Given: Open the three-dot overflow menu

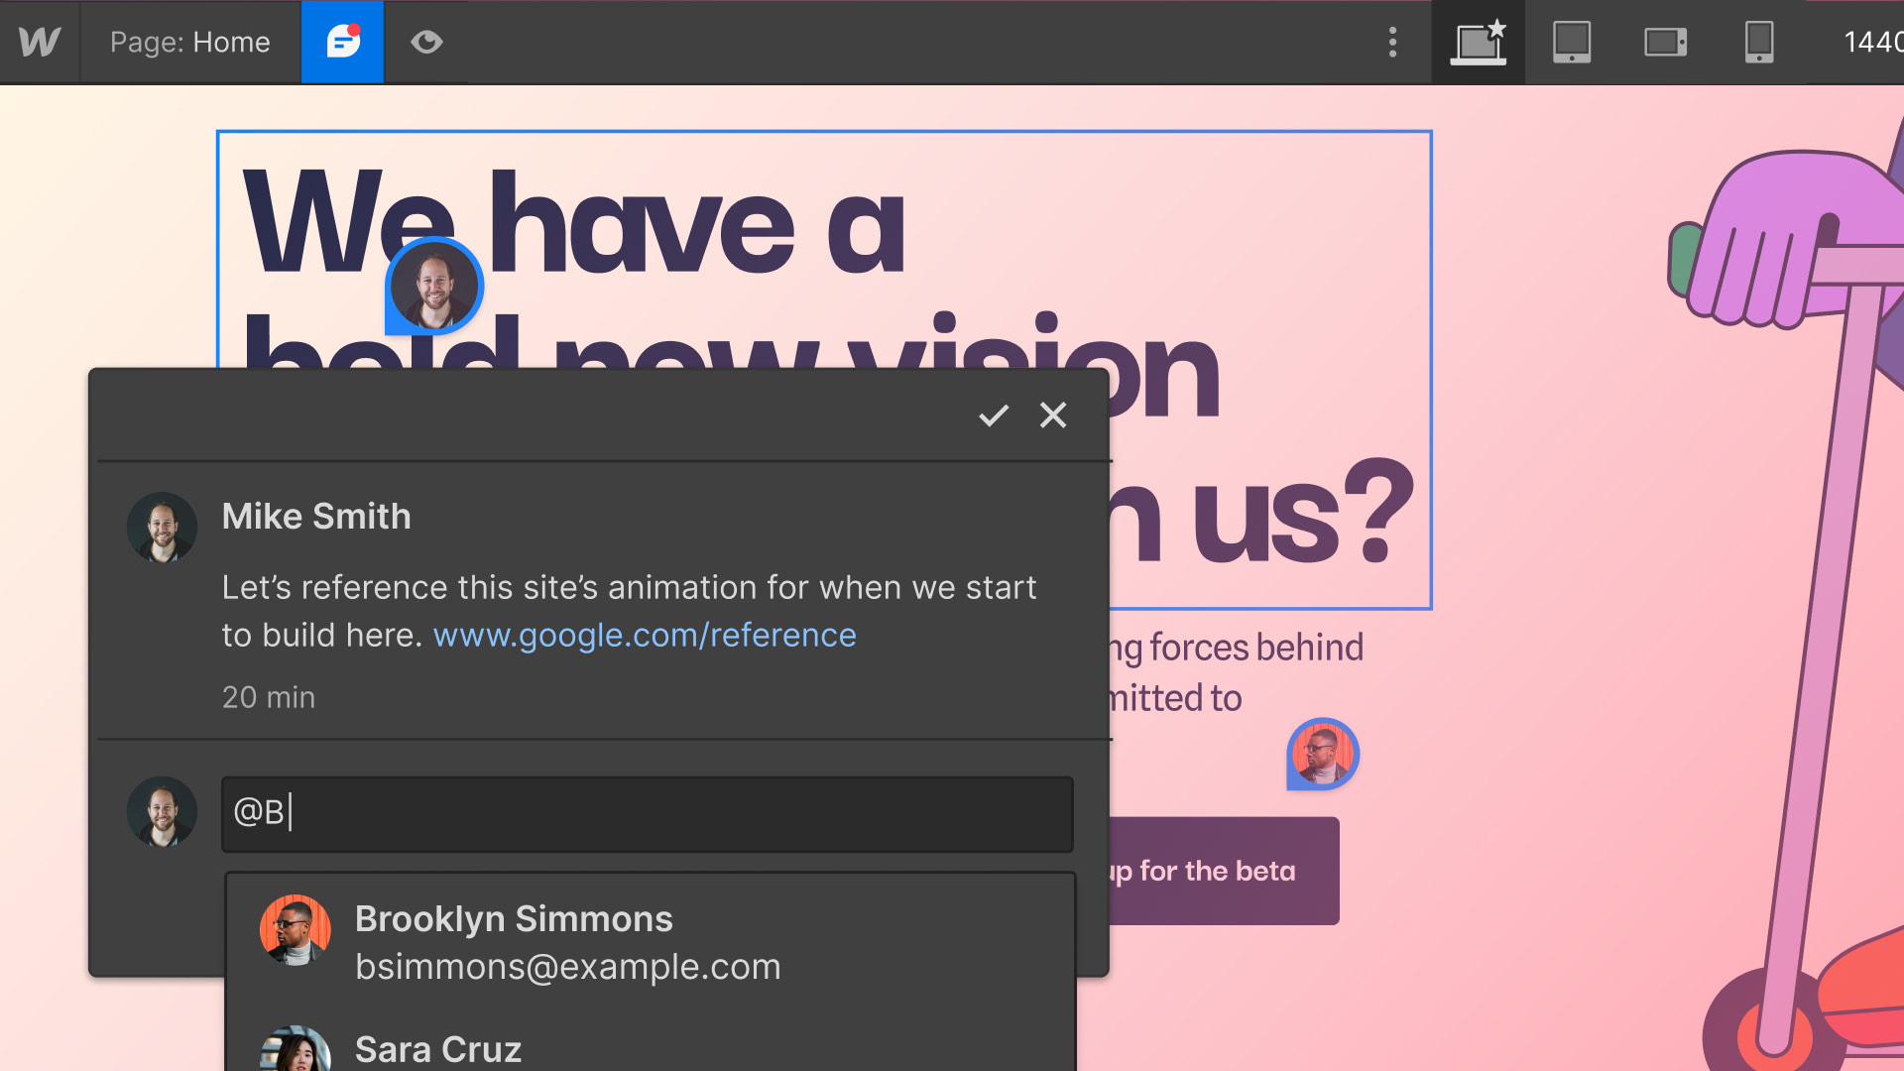Looking at the screenshot, I should [1392, 42].
